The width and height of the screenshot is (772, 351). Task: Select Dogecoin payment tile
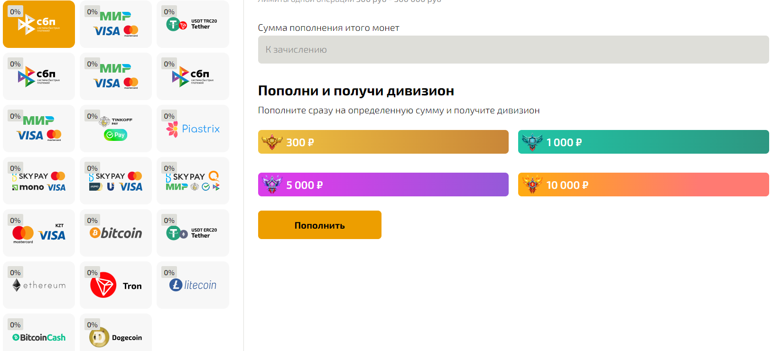click(116, 333)
